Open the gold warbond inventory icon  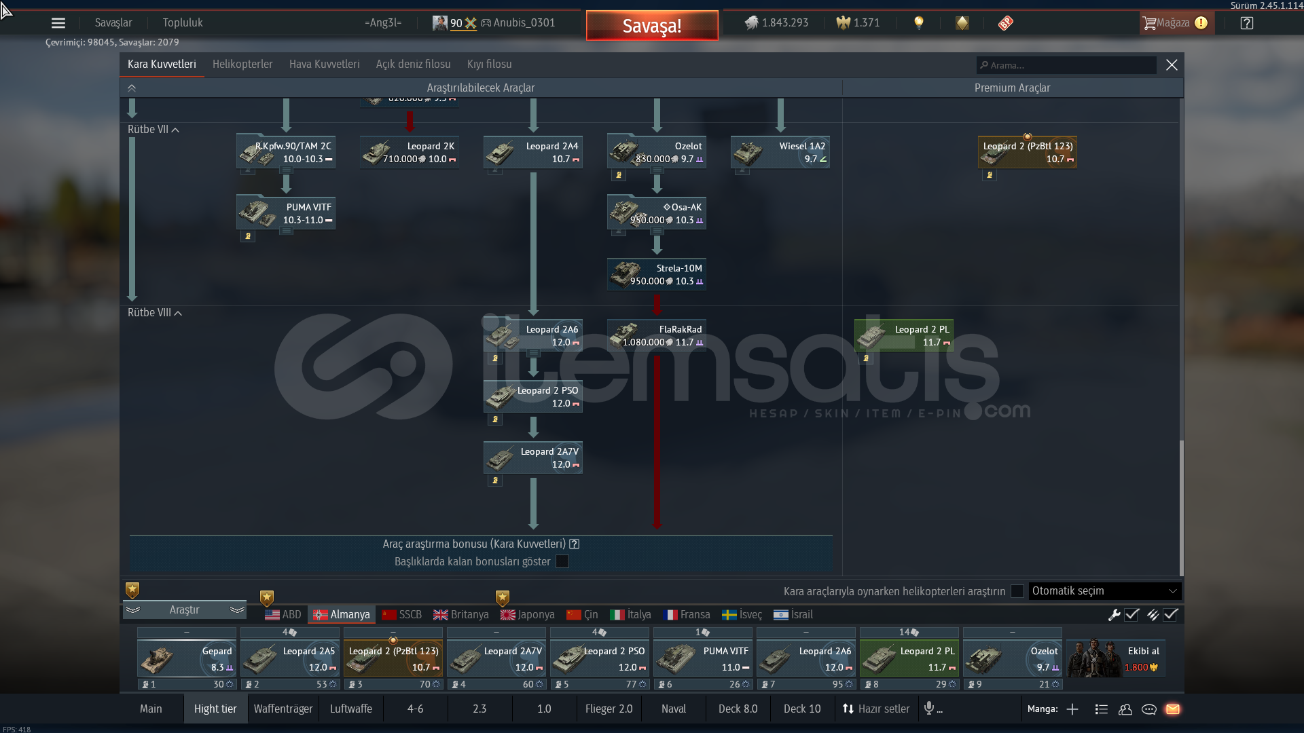click(962, 23)
